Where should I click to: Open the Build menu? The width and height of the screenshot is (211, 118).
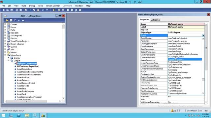point(24,6)
